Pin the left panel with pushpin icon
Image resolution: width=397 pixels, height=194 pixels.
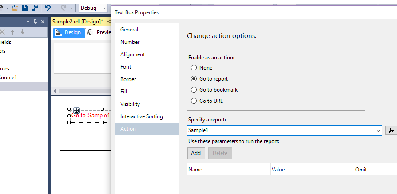(35, 22)
